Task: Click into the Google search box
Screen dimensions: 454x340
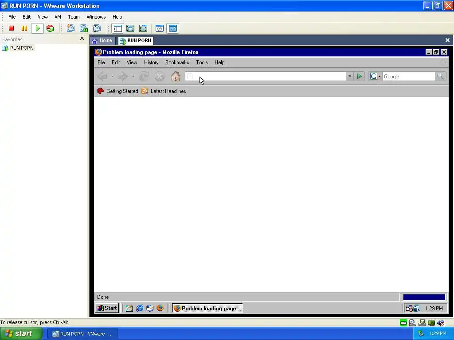Action: pos(408,77)
